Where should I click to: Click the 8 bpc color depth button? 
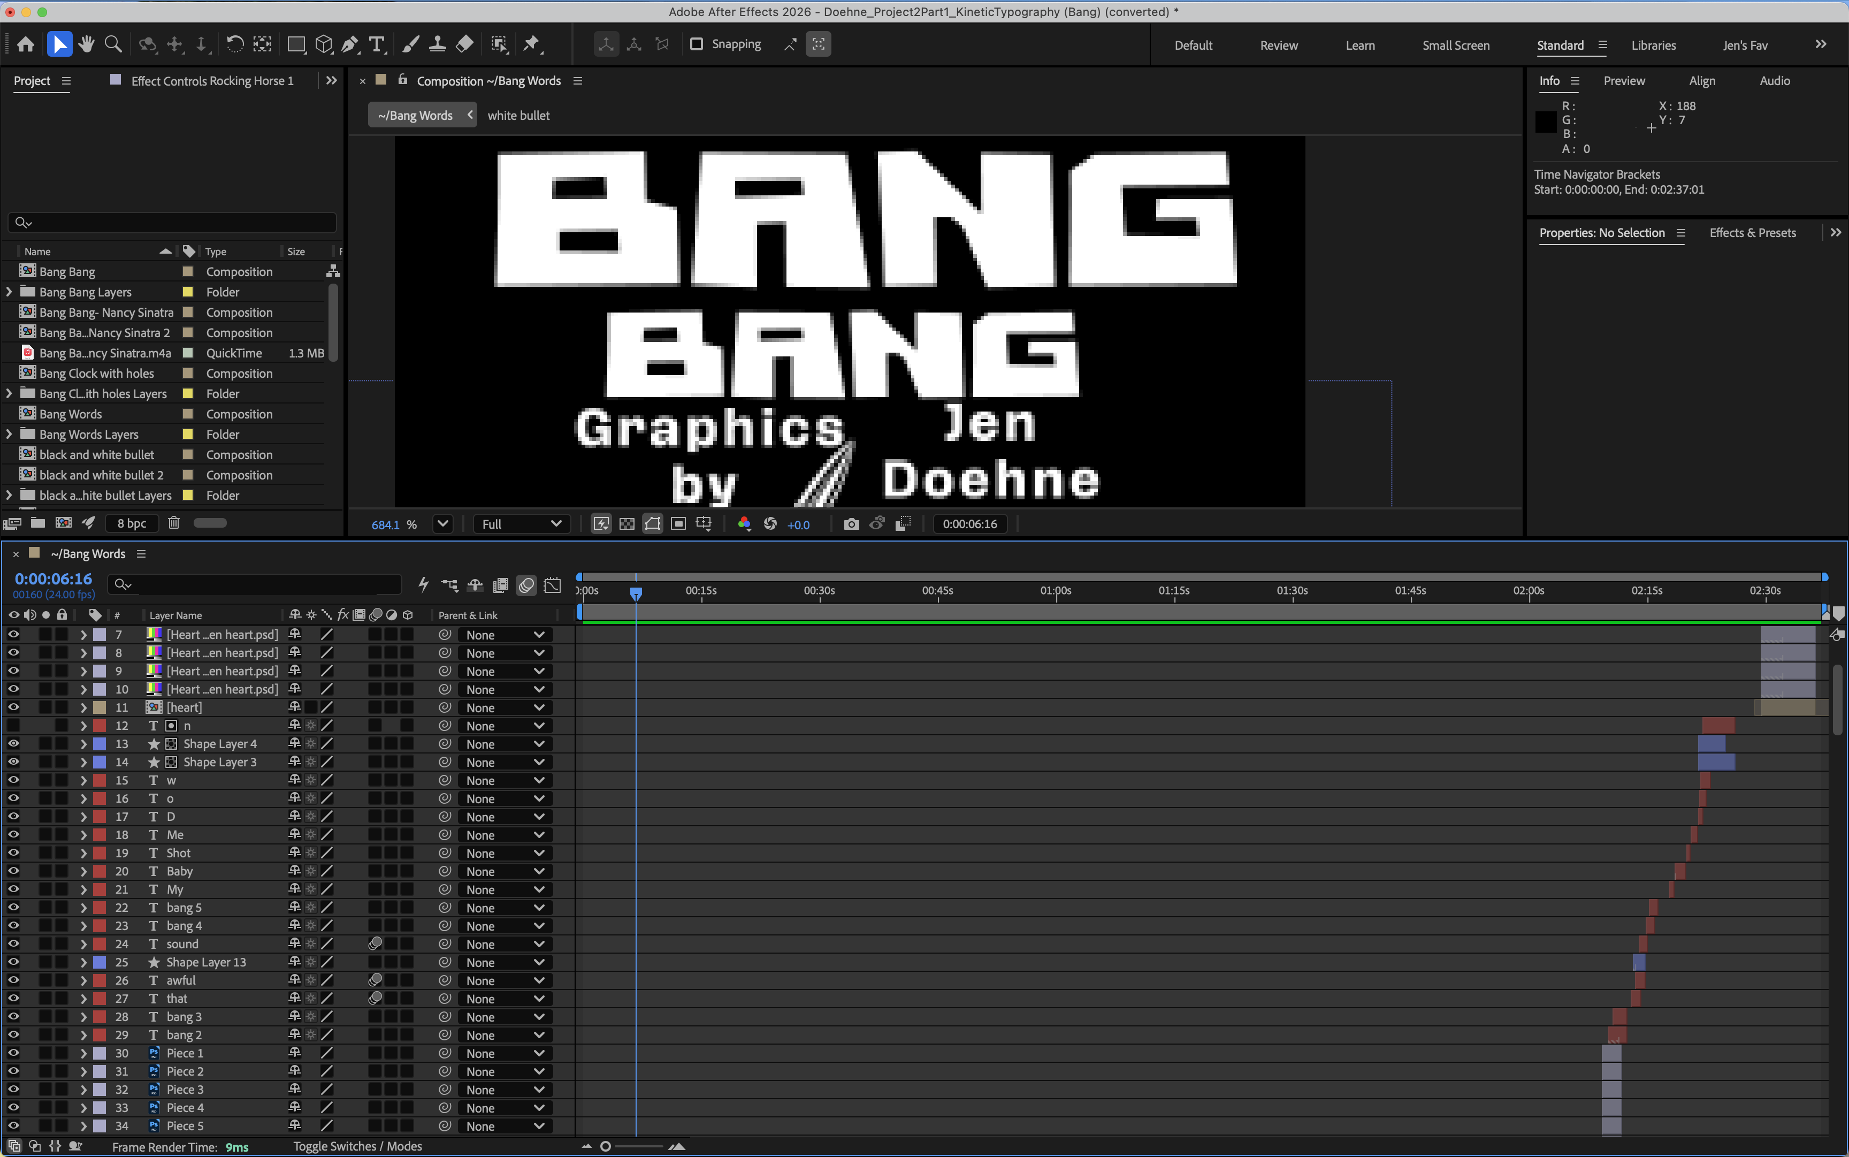pyautogui.click(x=132, y=523)
